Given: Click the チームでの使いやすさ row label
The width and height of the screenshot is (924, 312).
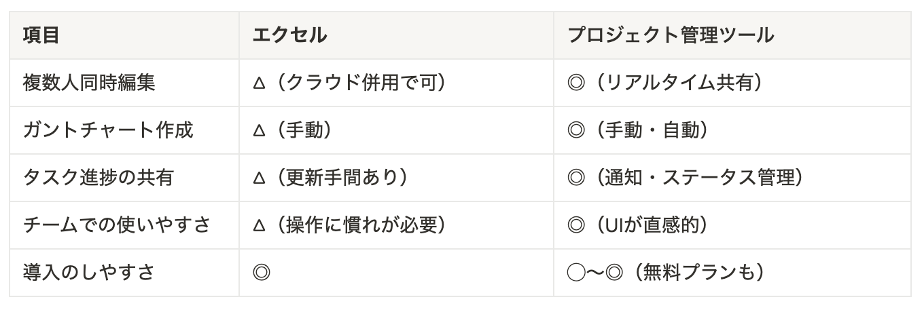Looking at the screenshot, I should coord(124,225).
